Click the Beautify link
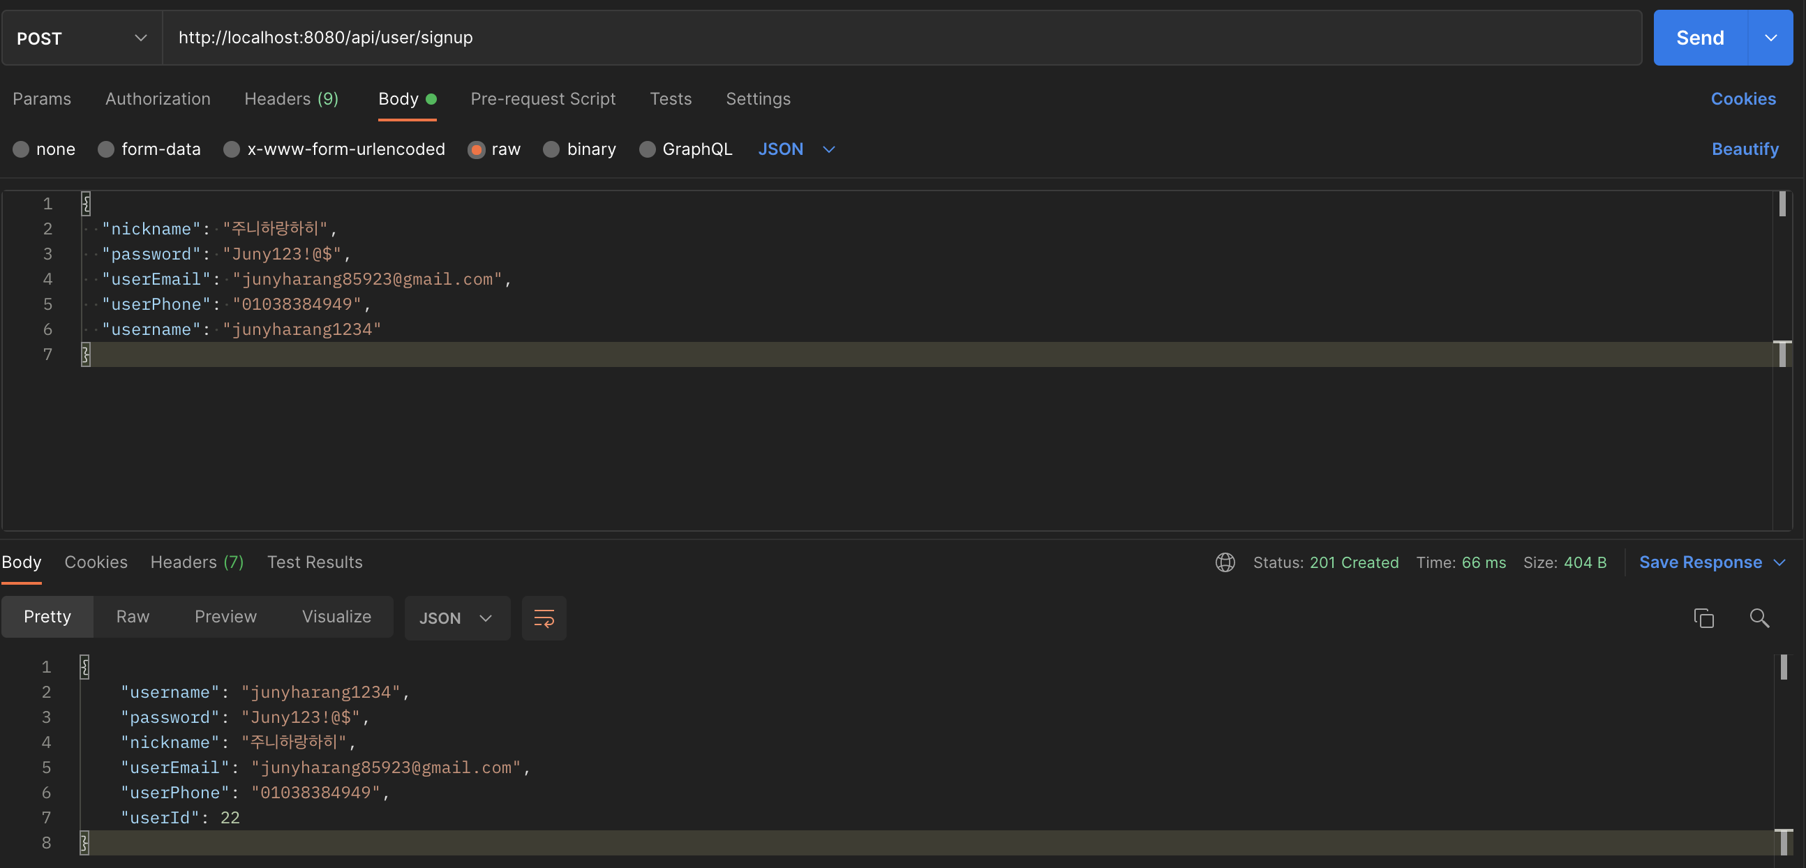The image size is (1806, 868). [x=1745, y=149]
